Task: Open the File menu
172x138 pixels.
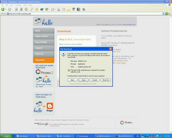Action: [2, 5]
